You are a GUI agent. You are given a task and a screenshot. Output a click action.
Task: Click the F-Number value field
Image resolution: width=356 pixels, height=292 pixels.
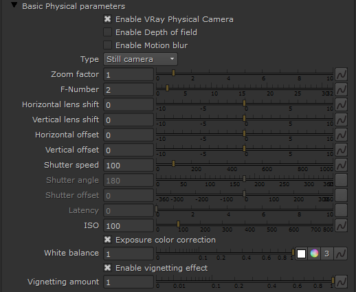pyautogui.click(x=129, y=89)
